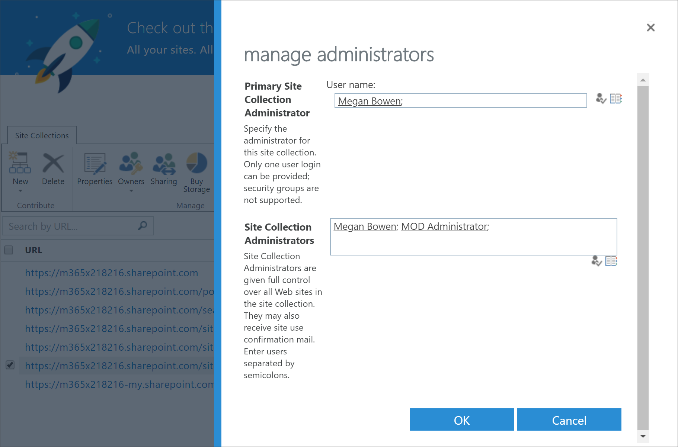Click Check Names icon below Site Collection Administrators box
Image resolution: width=678 pixels, height=447 pixels.
click(x=597, y=261)
